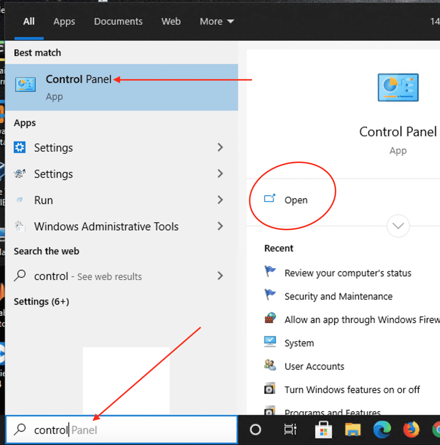Open Turn Windows features on or off
Image resolution: width=440 pixels, height=445 pixels.
coord(352,390)
